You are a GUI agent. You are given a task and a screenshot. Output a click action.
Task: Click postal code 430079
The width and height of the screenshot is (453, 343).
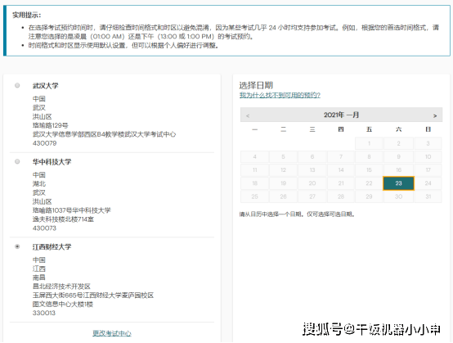(44, 143)
